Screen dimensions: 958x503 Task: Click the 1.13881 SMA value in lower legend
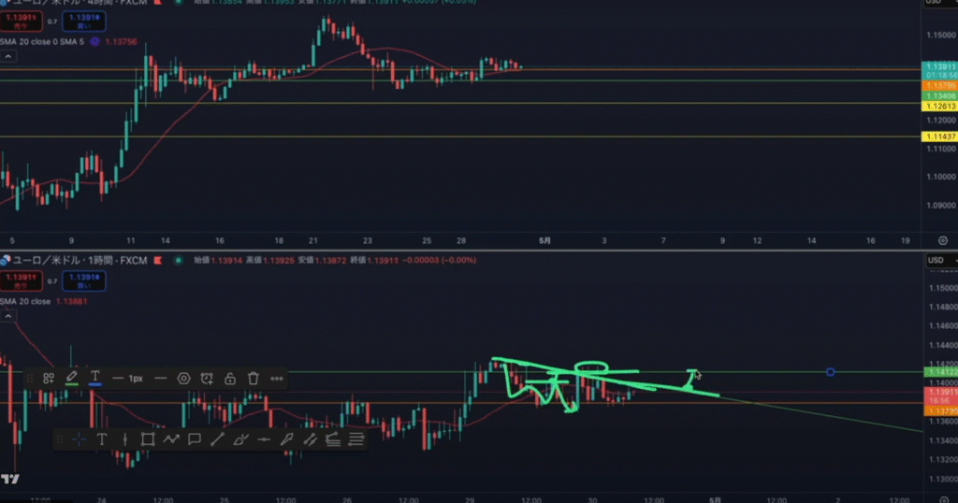tap(71, 302)
